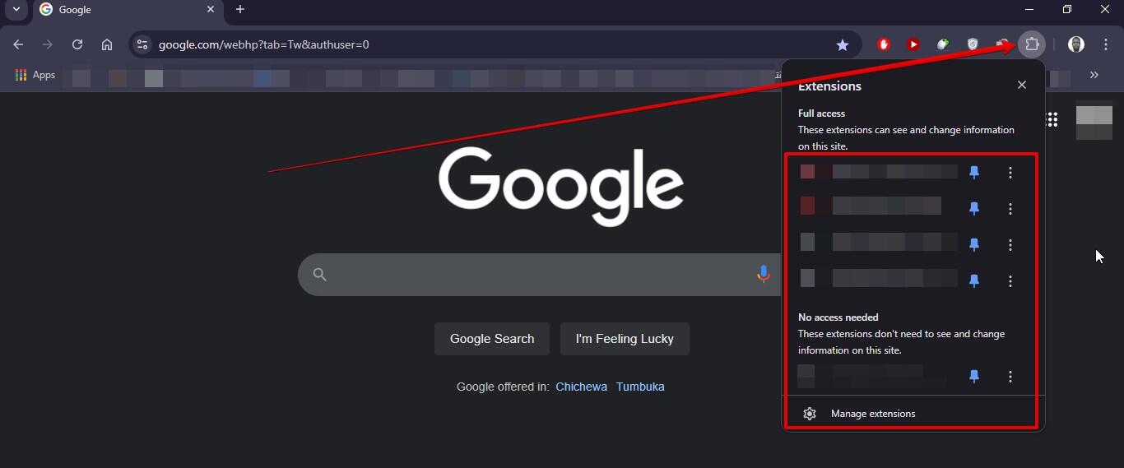Viewport: 1124px width, 468px height.
Task: Open the red hand ad-blocker extension
Action: pos(884,44)
